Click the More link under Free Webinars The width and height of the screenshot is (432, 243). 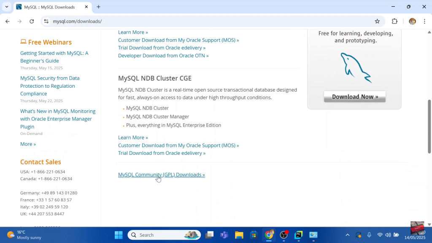pos(28,144)
